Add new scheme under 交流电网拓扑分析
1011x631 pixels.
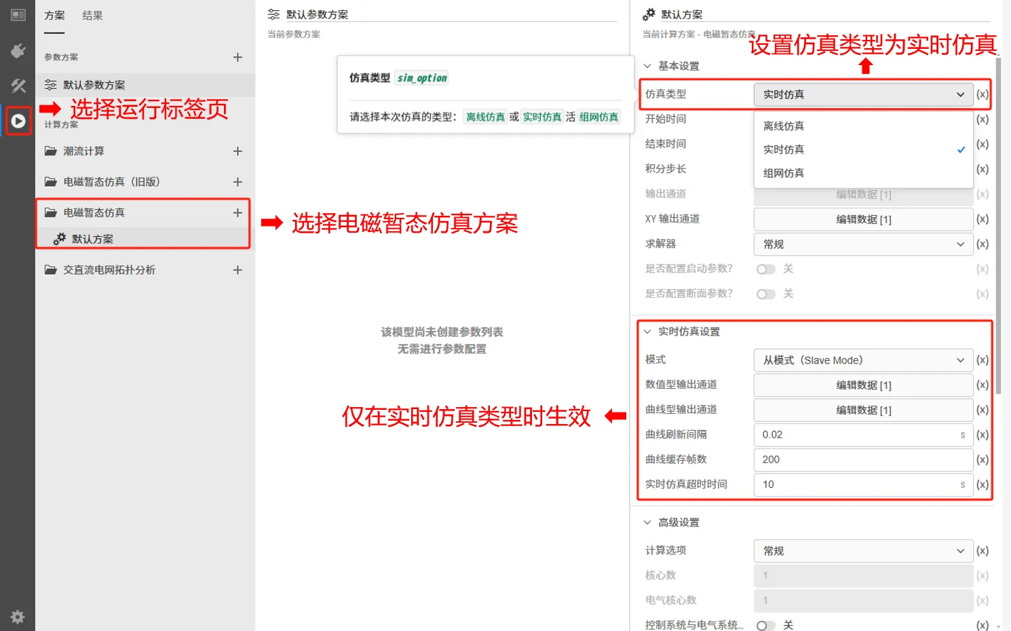[x=237, y=270]
